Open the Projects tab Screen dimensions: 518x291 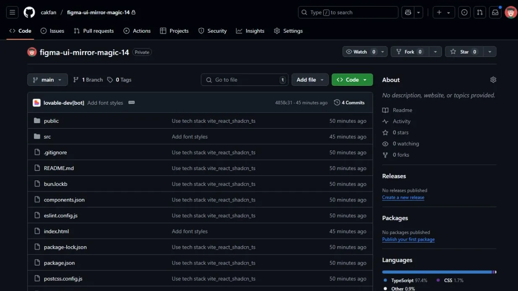tap(174, 31)
